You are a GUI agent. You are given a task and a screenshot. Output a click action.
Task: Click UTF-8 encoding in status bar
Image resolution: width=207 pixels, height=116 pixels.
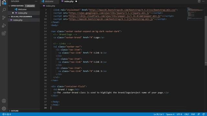tap(179, 114)
